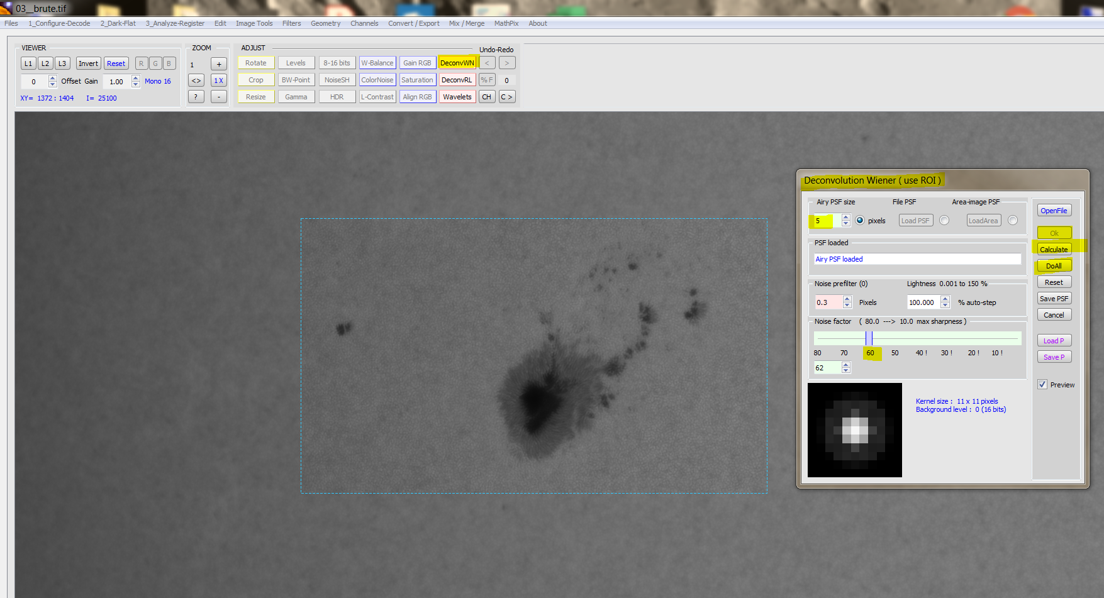
Task: Click the Airy PSF size spinner arrows
Action: pos(846,220)
